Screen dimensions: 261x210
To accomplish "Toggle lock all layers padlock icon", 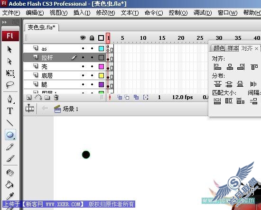I will point(92,38).
